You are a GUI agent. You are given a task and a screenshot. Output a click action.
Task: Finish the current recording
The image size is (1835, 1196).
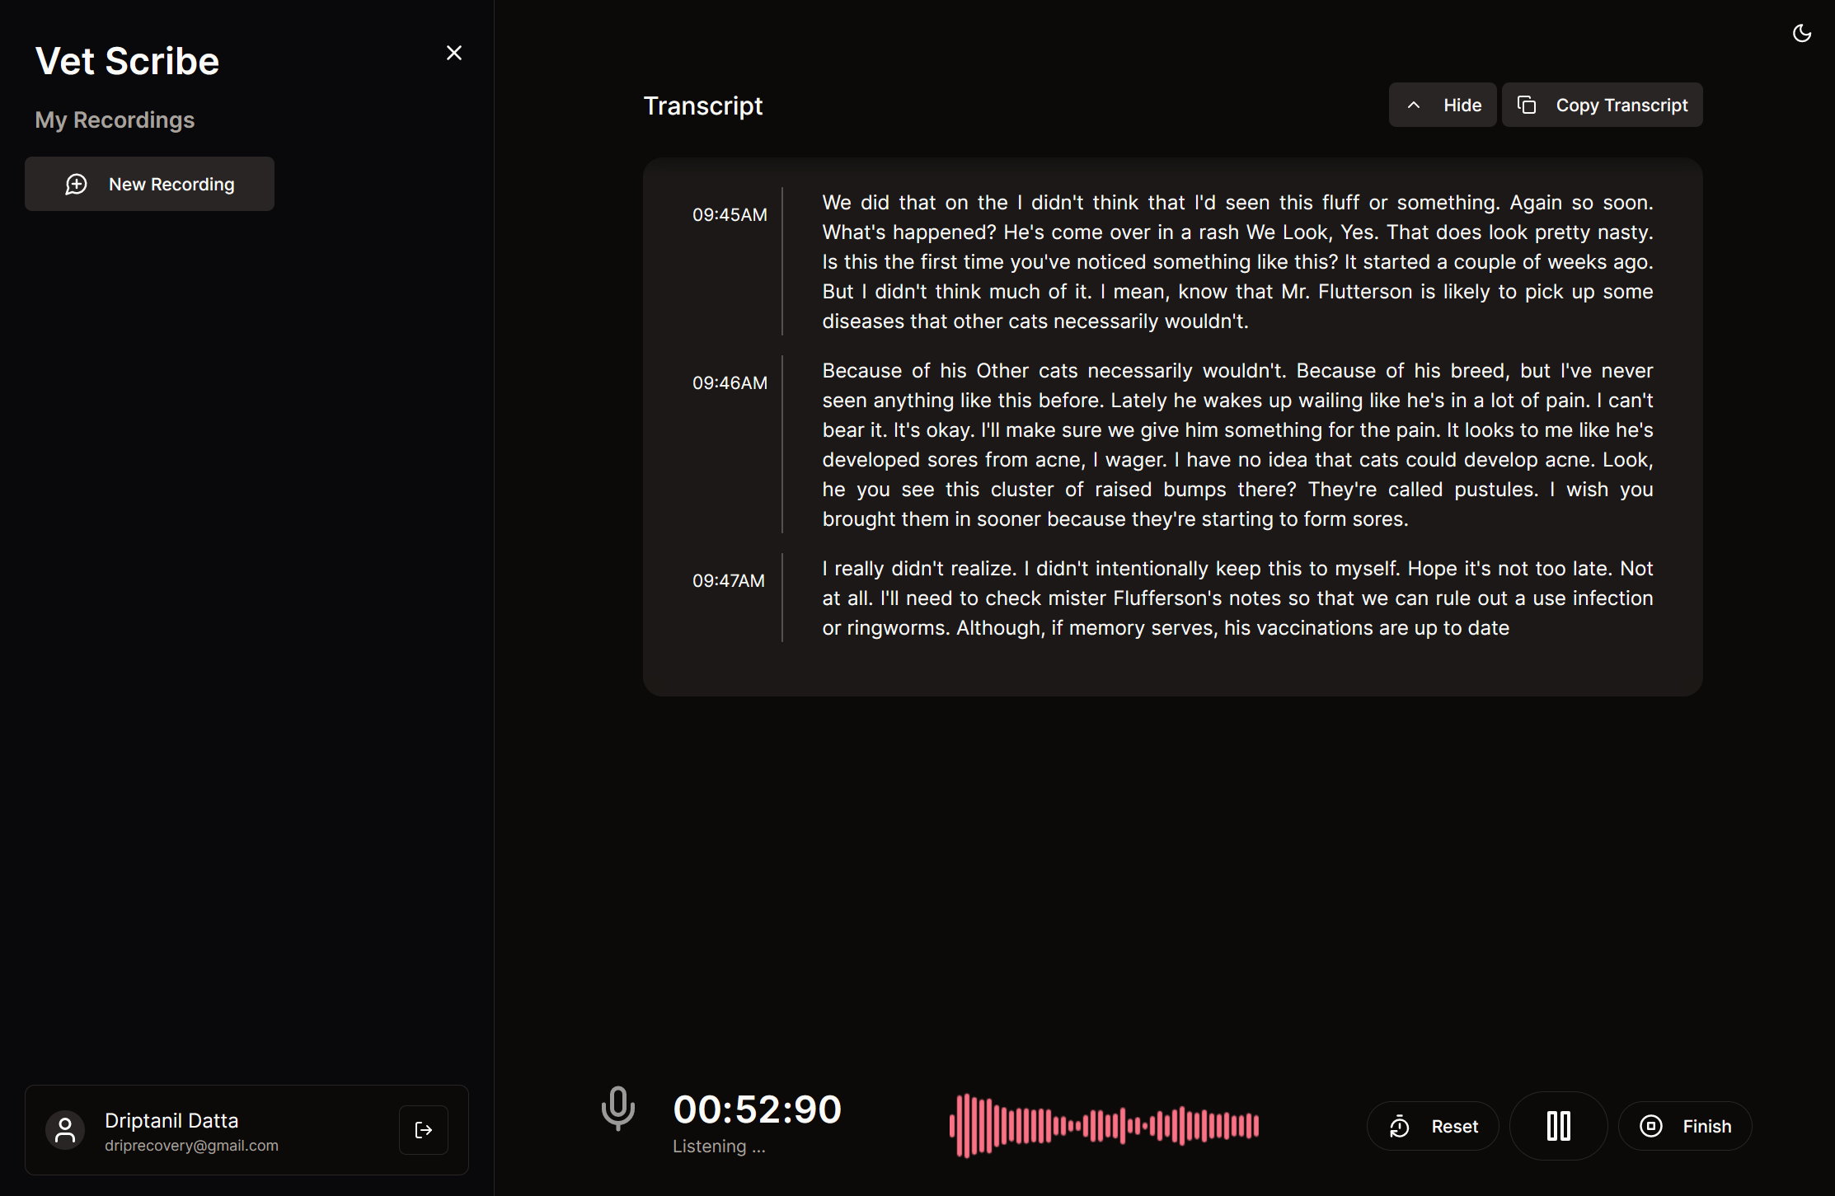point(1685,1126)
